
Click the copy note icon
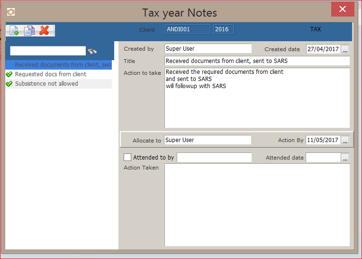[x=29, y=30]
